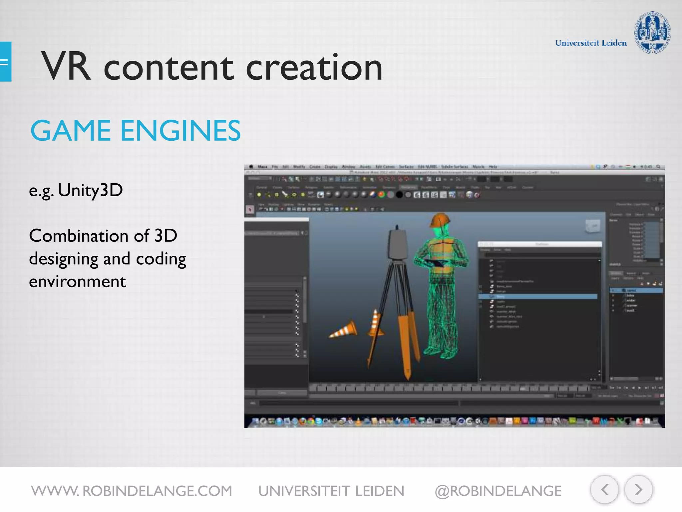
Task: Open the script editor icon beside command line
Action: (x=662, y=403)
